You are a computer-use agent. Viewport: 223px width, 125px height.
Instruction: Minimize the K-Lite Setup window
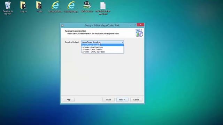(x=130, y=25)
